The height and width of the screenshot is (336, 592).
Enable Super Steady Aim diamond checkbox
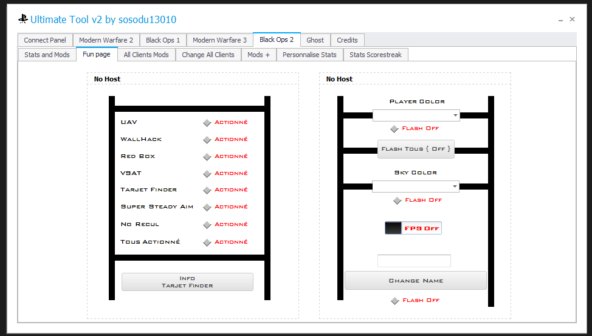coord(207,207)
